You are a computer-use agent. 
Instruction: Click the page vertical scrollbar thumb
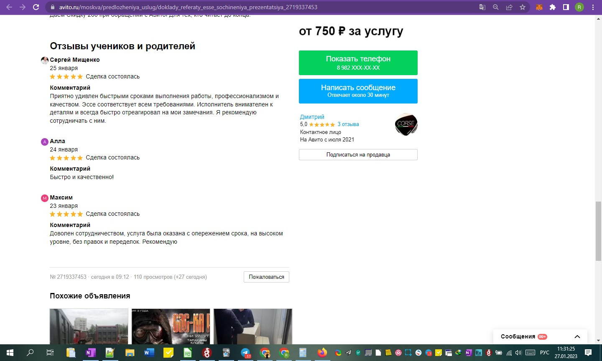[x=598, y=231]
